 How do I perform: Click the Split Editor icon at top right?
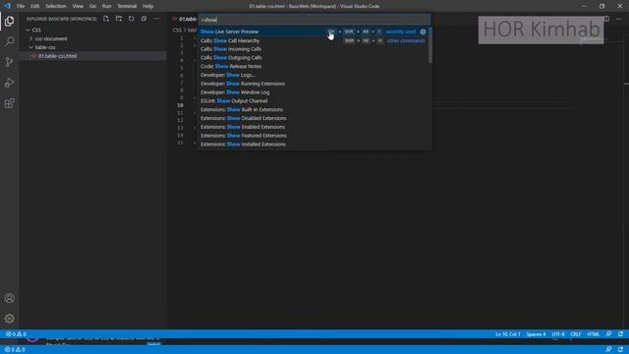(x=606, y=19)
